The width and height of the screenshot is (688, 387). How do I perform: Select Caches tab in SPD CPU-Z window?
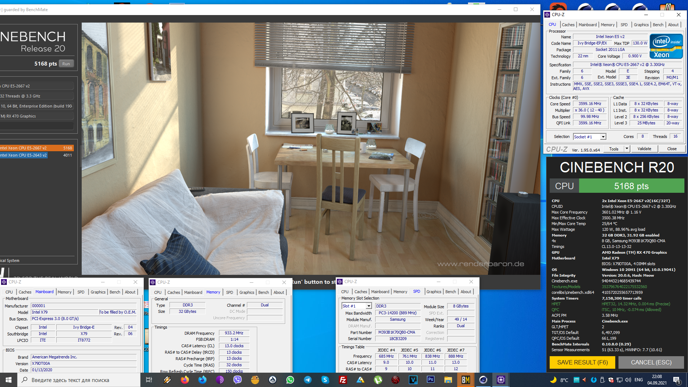pyautogui.click(x=360, y=292)
